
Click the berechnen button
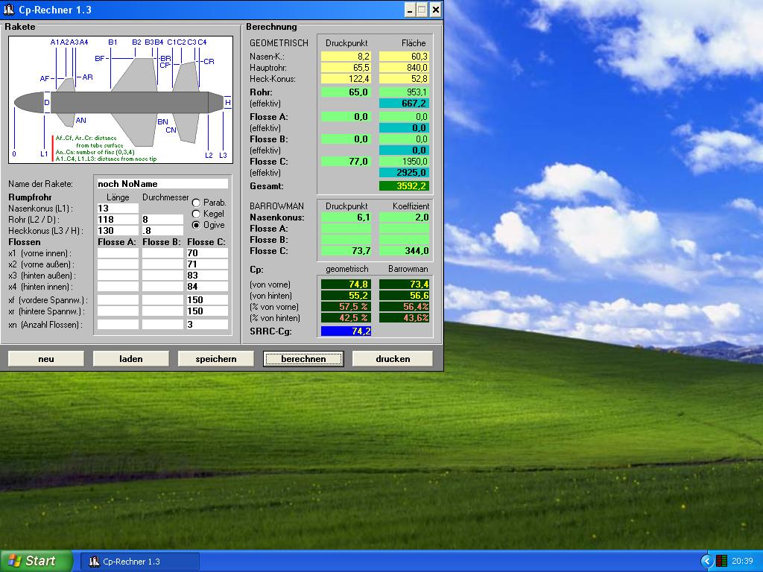[303, 359]
